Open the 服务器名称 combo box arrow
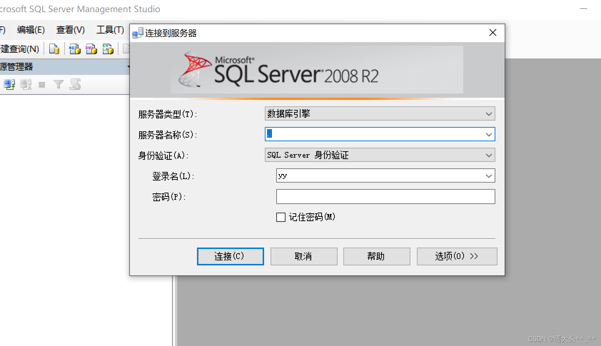601x346 pixels. tap(489, 134)
